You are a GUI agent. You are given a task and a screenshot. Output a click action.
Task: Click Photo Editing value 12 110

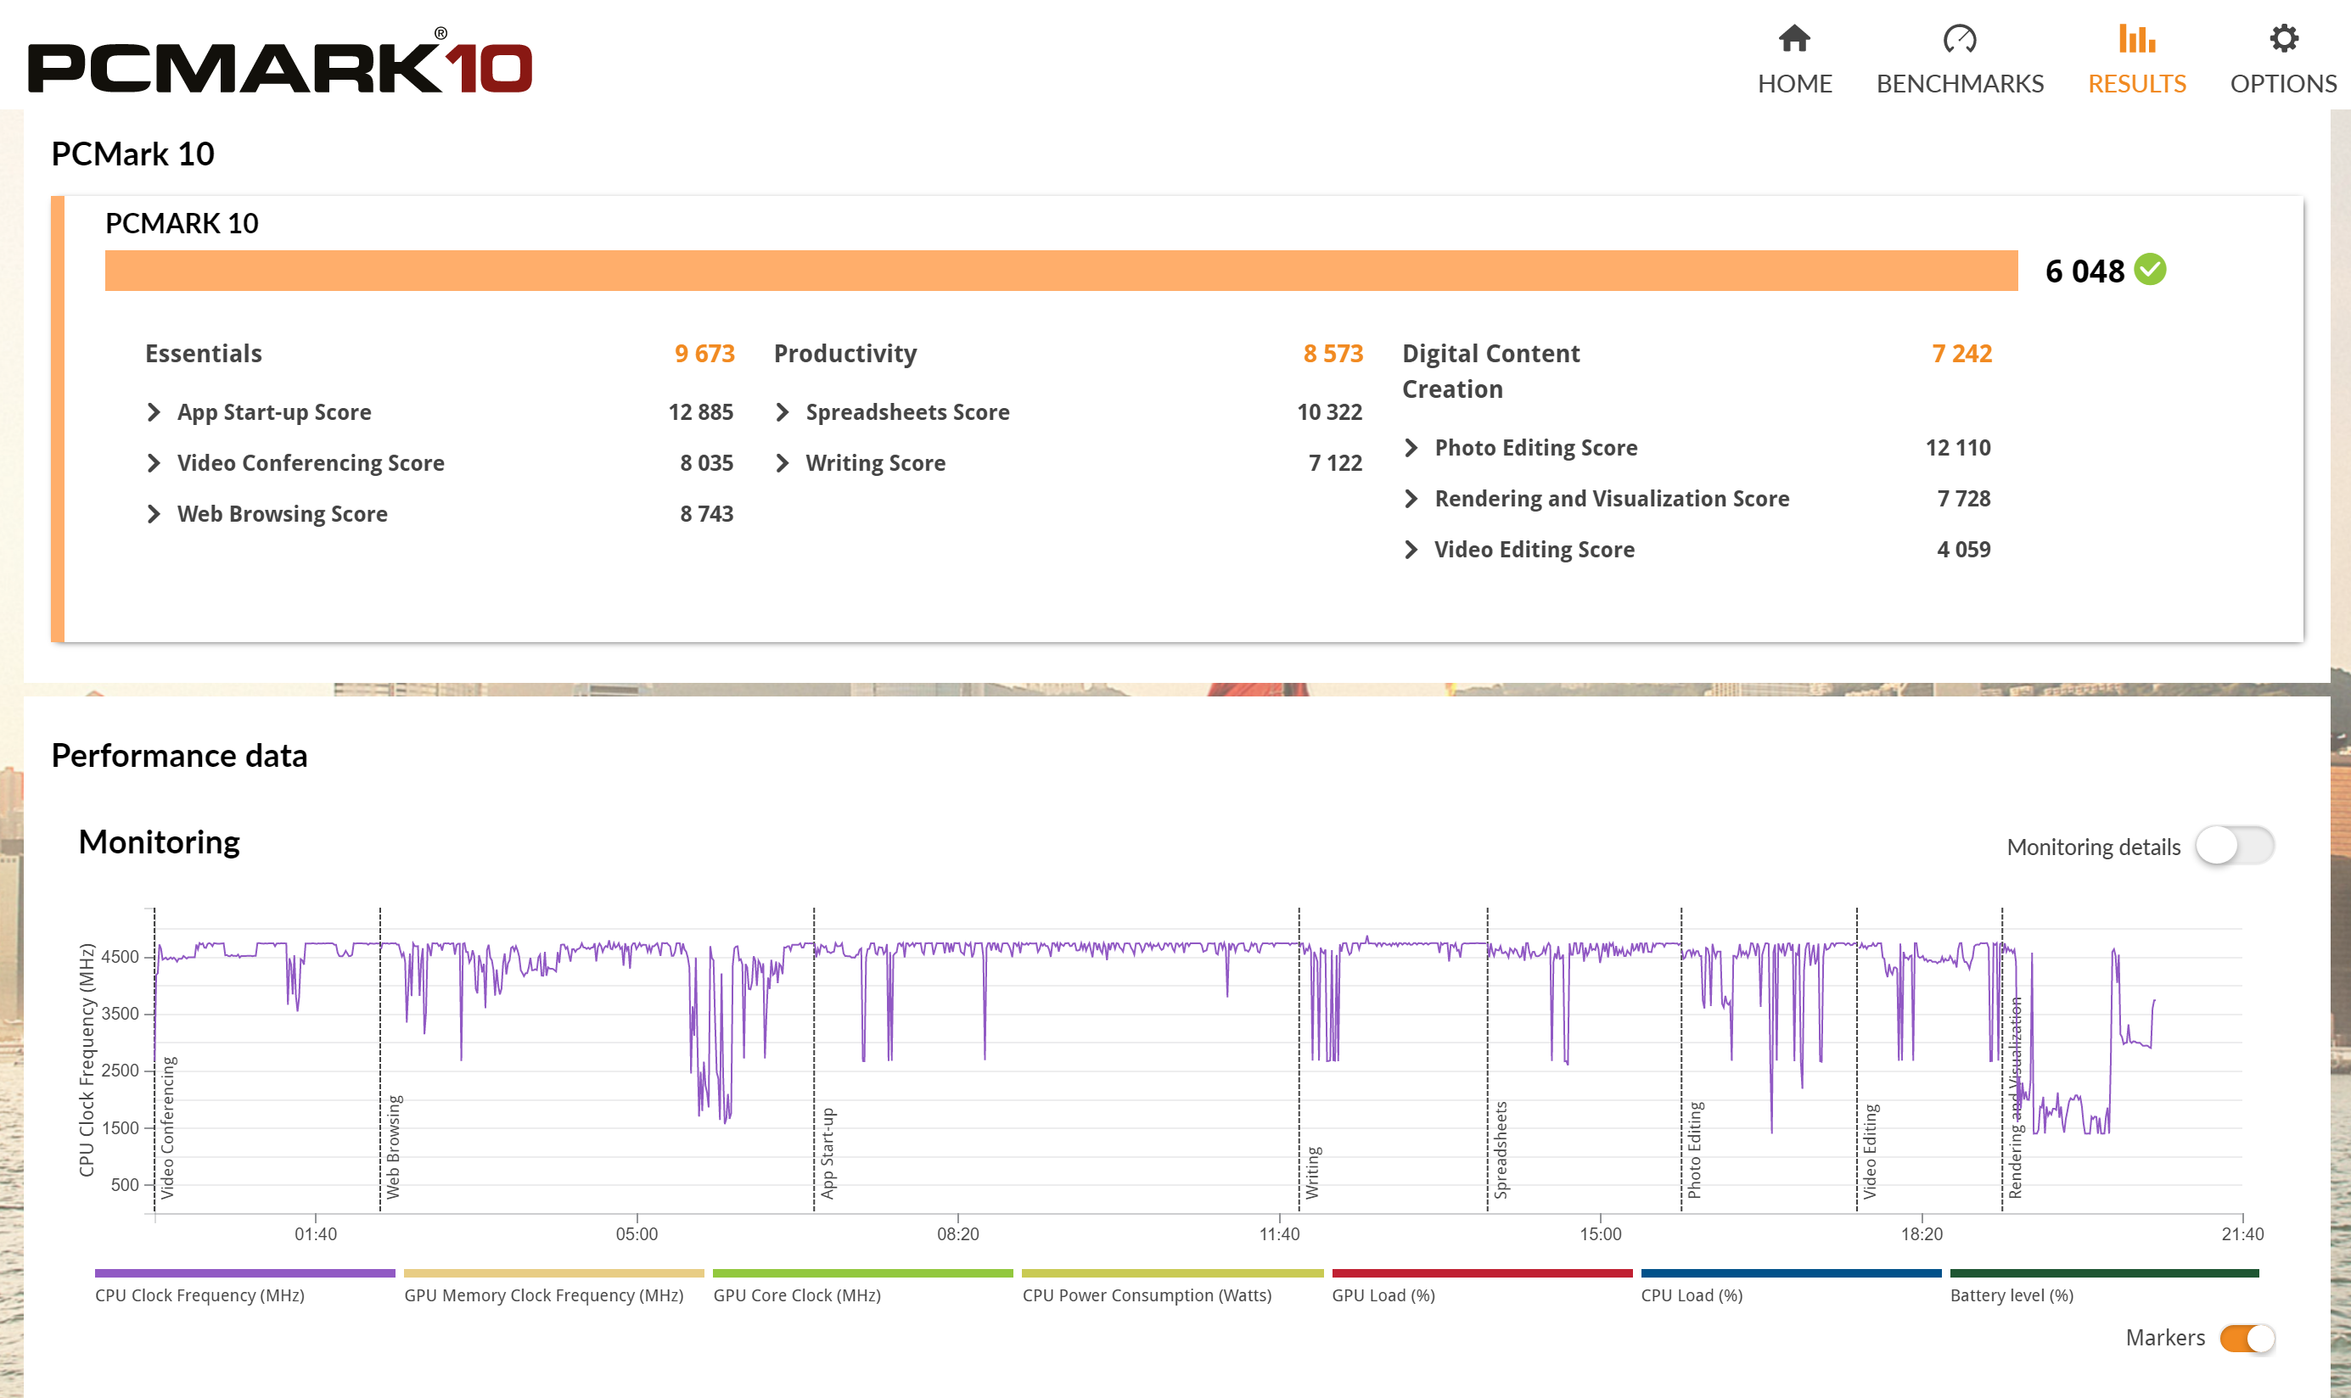[1958, 449]
